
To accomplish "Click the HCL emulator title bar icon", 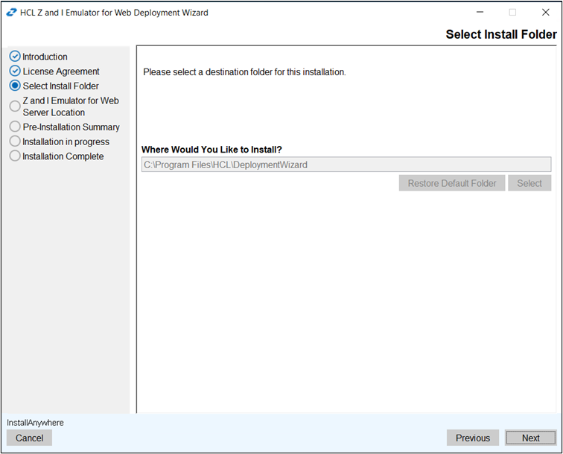I will tap(12, 13).
